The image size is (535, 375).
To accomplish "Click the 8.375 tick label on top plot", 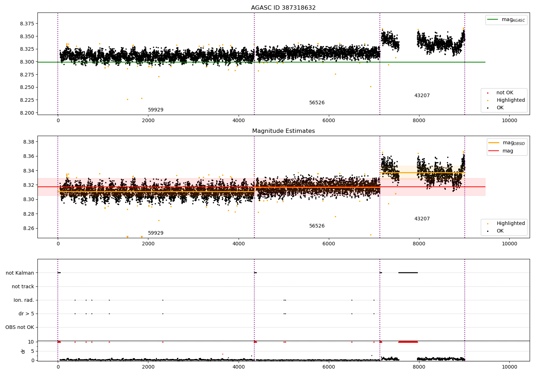I will (x=27, y=24).
